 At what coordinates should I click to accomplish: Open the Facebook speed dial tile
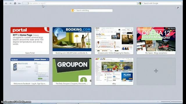click(30, 71)
